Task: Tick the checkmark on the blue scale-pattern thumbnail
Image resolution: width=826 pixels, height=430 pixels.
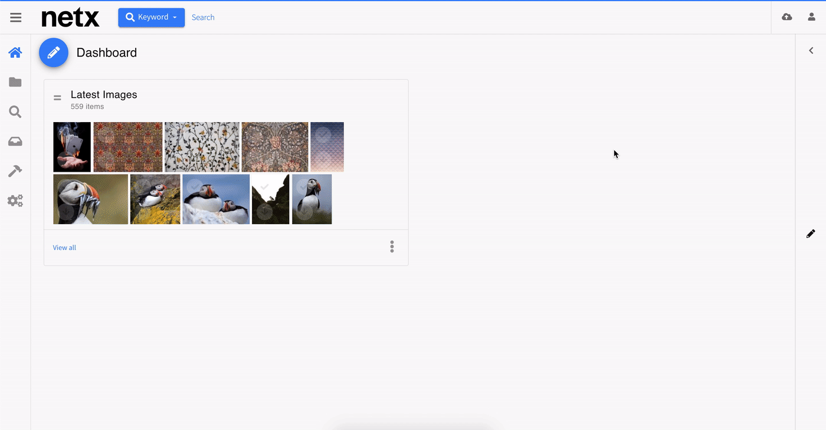Action: (323, 134)
